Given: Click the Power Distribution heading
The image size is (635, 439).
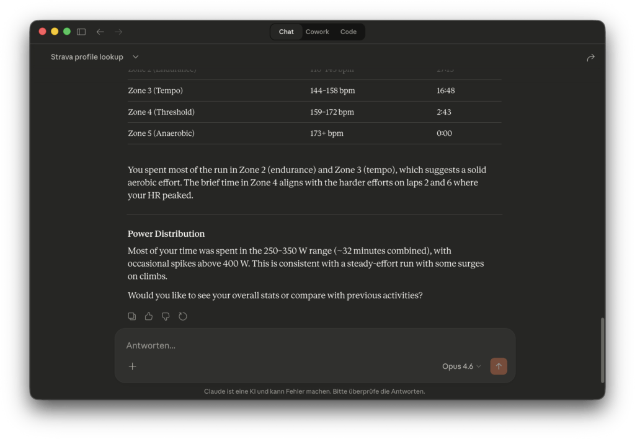Looking at the screenshot, I should tap(166, 234).
